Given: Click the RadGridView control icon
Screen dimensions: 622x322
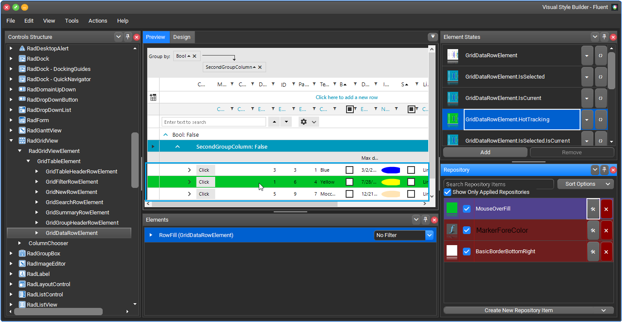Looking at the screenshot, I should [22, 141].
